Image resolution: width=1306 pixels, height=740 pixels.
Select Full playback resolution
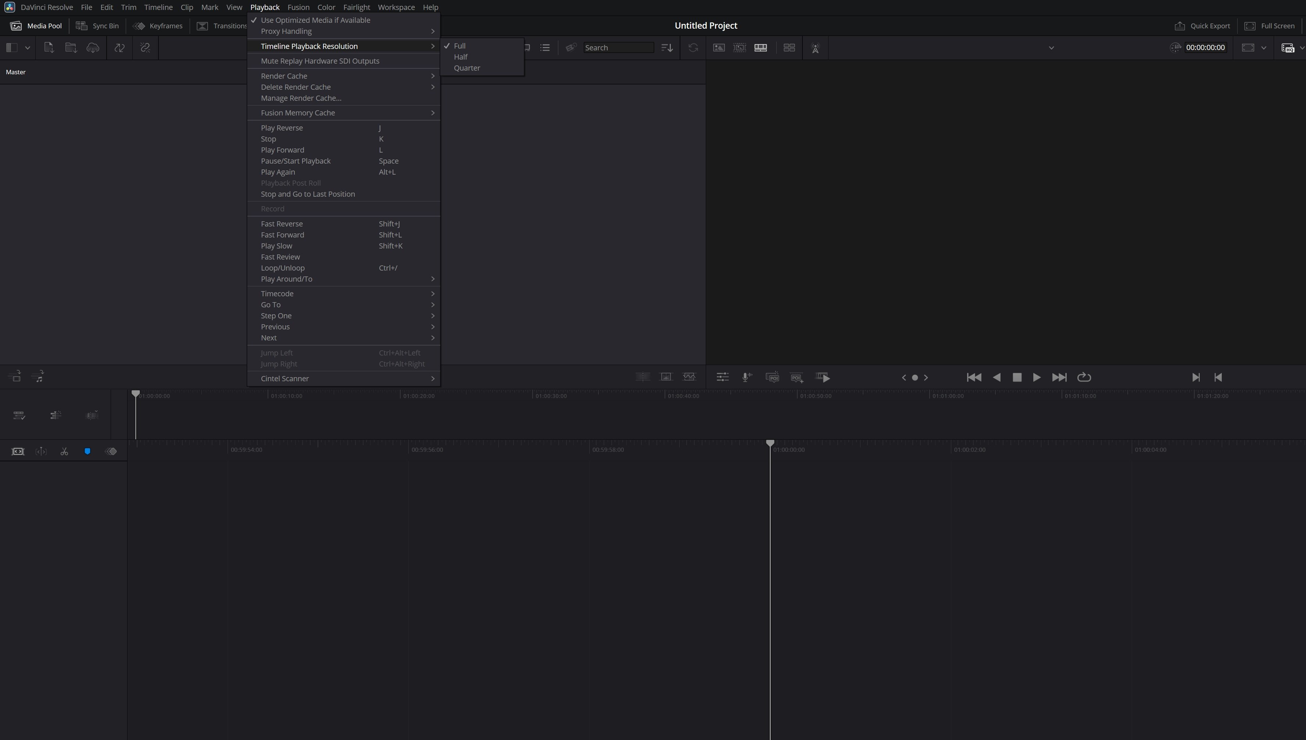click(482, 46)
